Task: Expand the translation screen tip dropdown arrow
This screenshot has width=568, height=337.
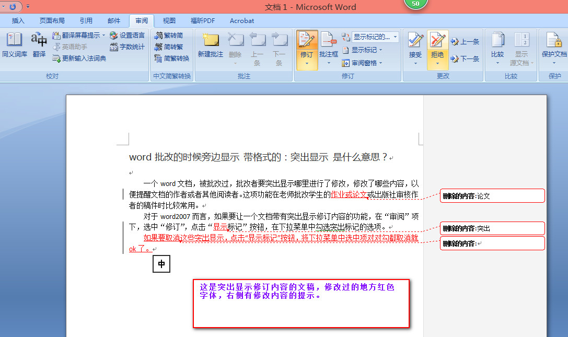Action: pos(103,35)
